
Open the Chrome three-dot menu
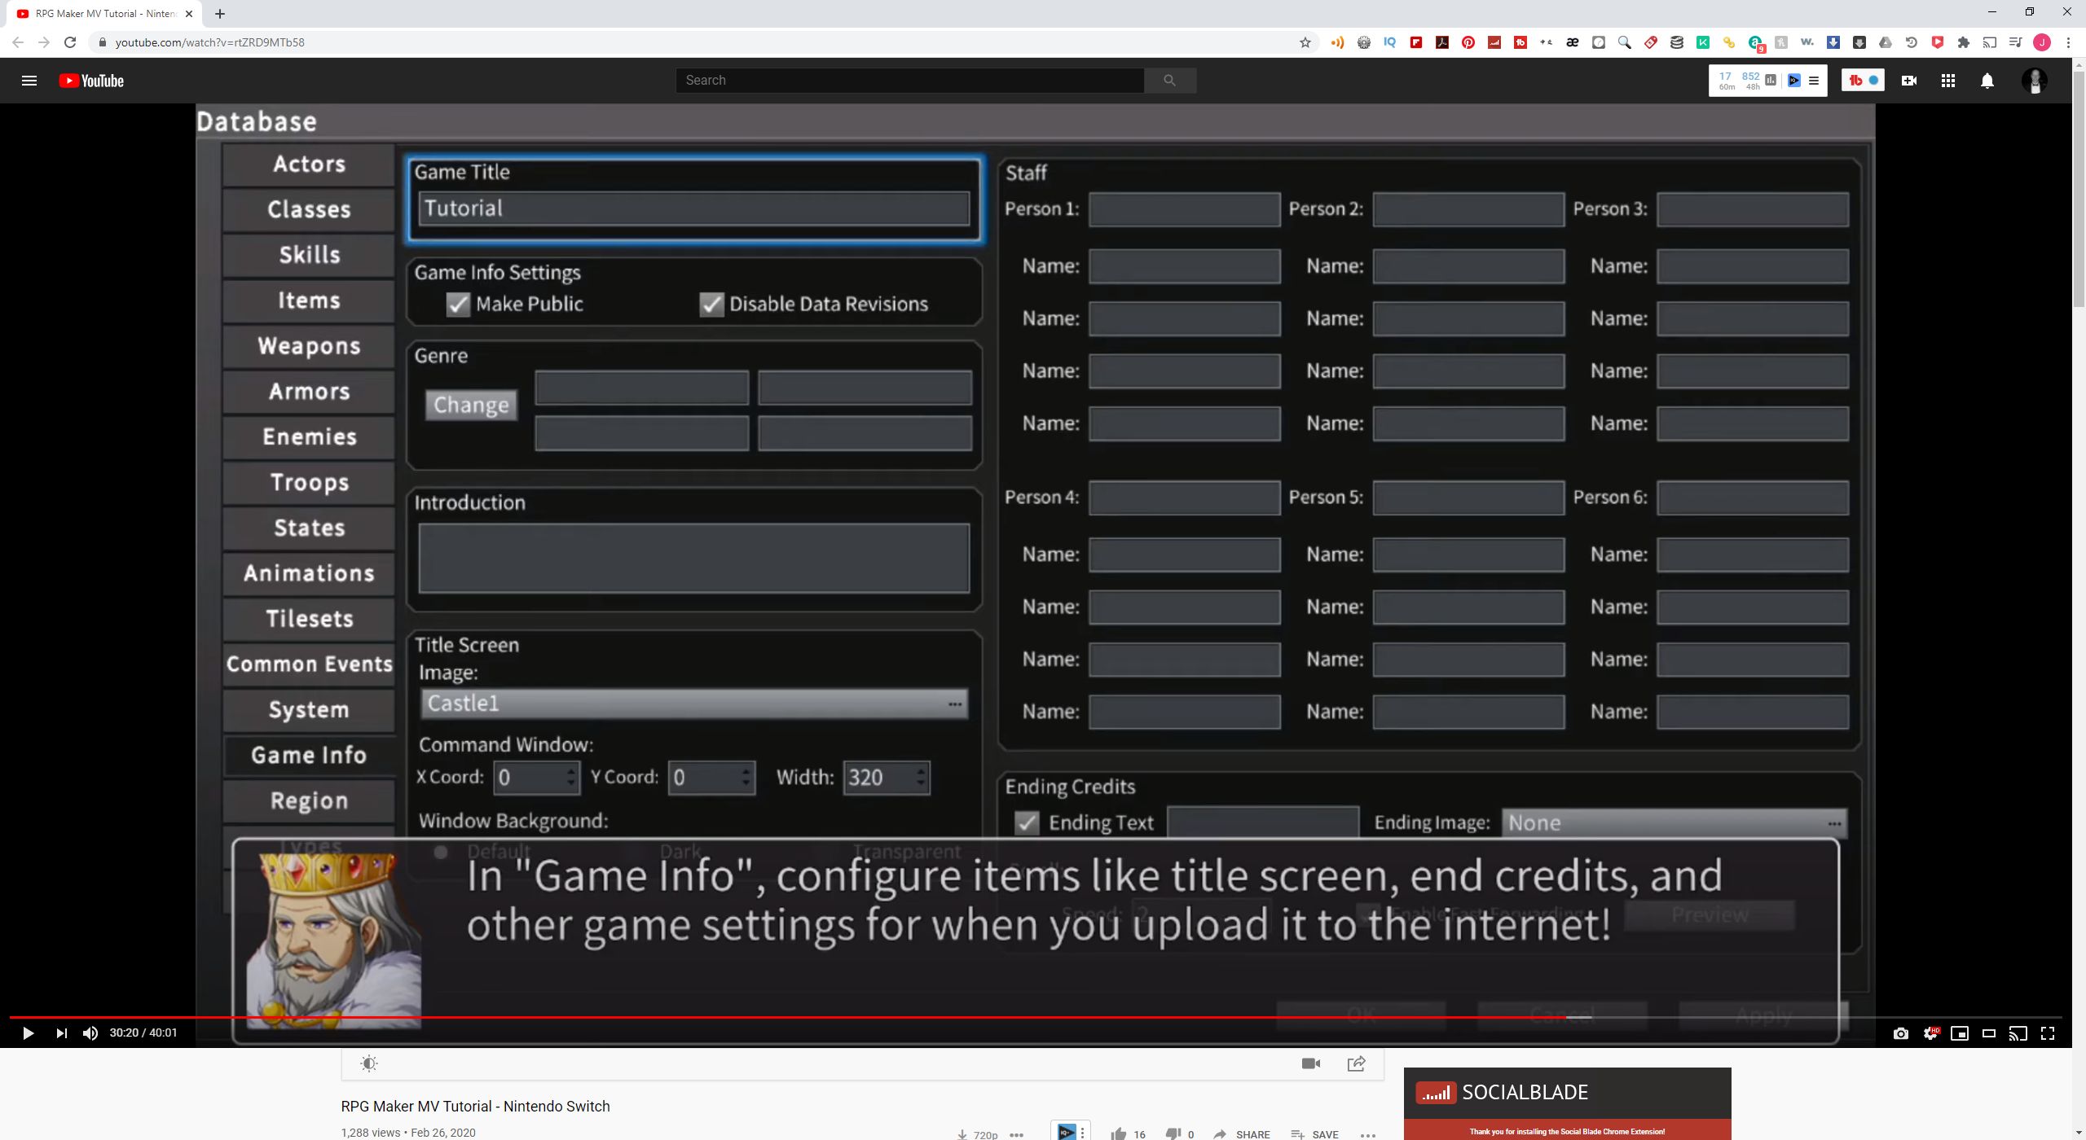pos(2068,42)
